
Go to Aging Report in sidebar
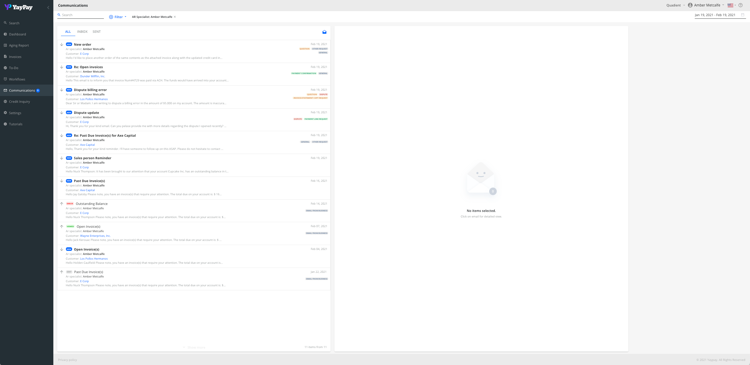point(19,45)
